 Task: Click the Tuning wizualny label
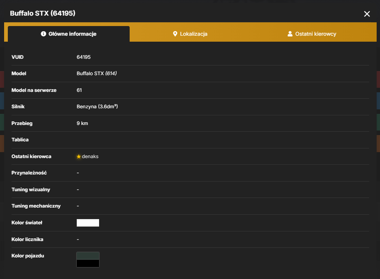[31, 190]
